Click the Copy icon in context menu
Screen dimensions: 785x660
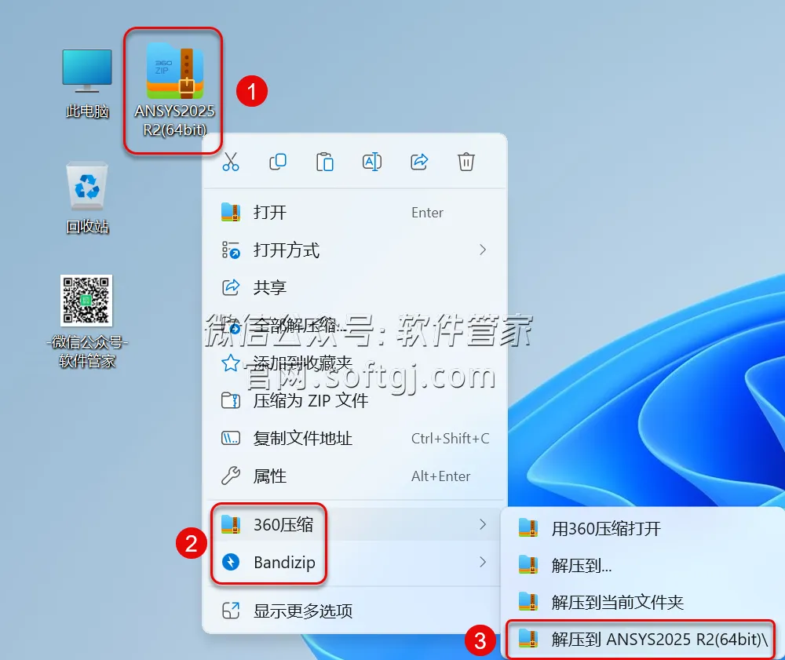tap(278, 162)
